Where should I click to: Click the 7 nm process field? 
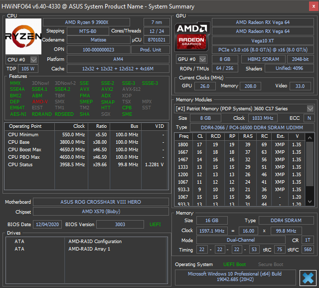click(x=157, y=22)
